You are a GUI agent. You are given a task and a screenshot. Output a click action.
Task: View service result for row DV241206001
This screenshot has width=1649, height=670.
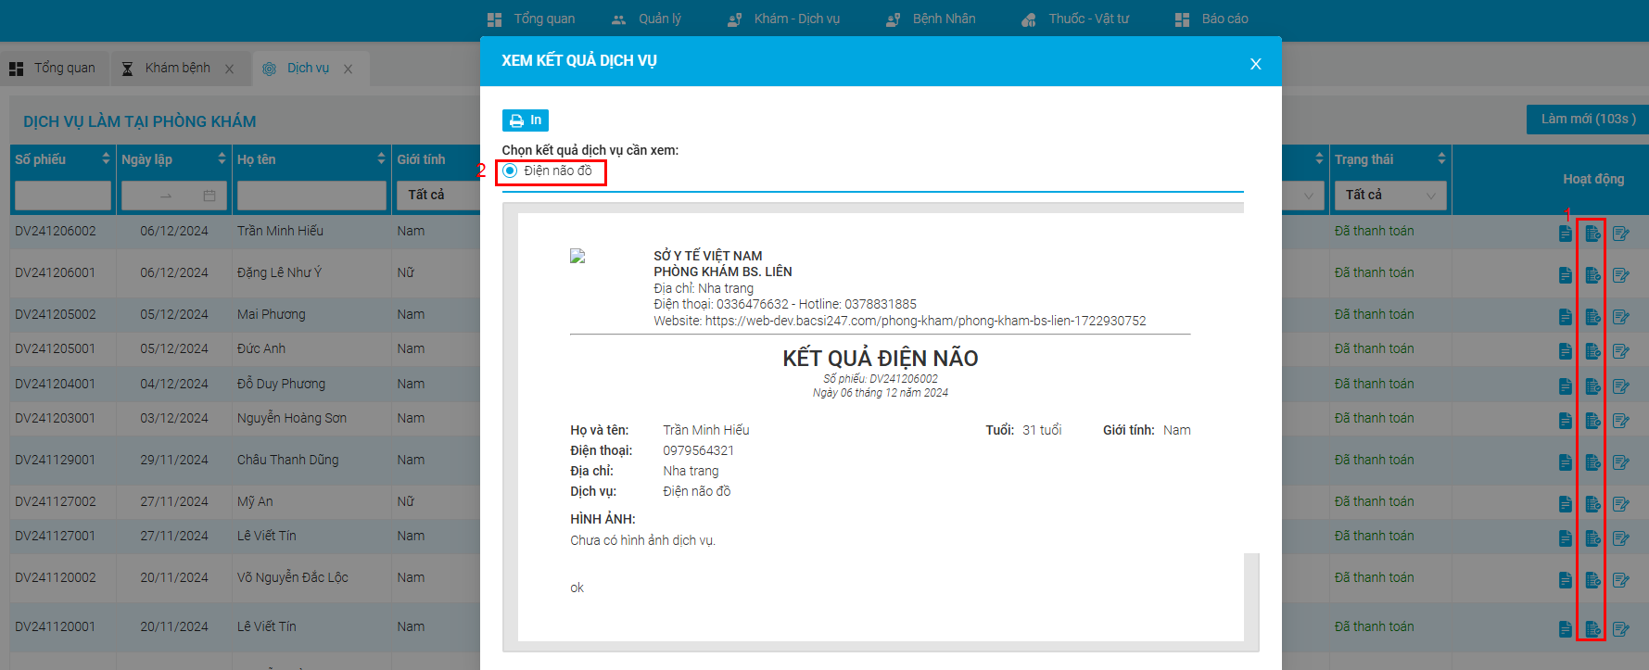tap(1592, 275)
